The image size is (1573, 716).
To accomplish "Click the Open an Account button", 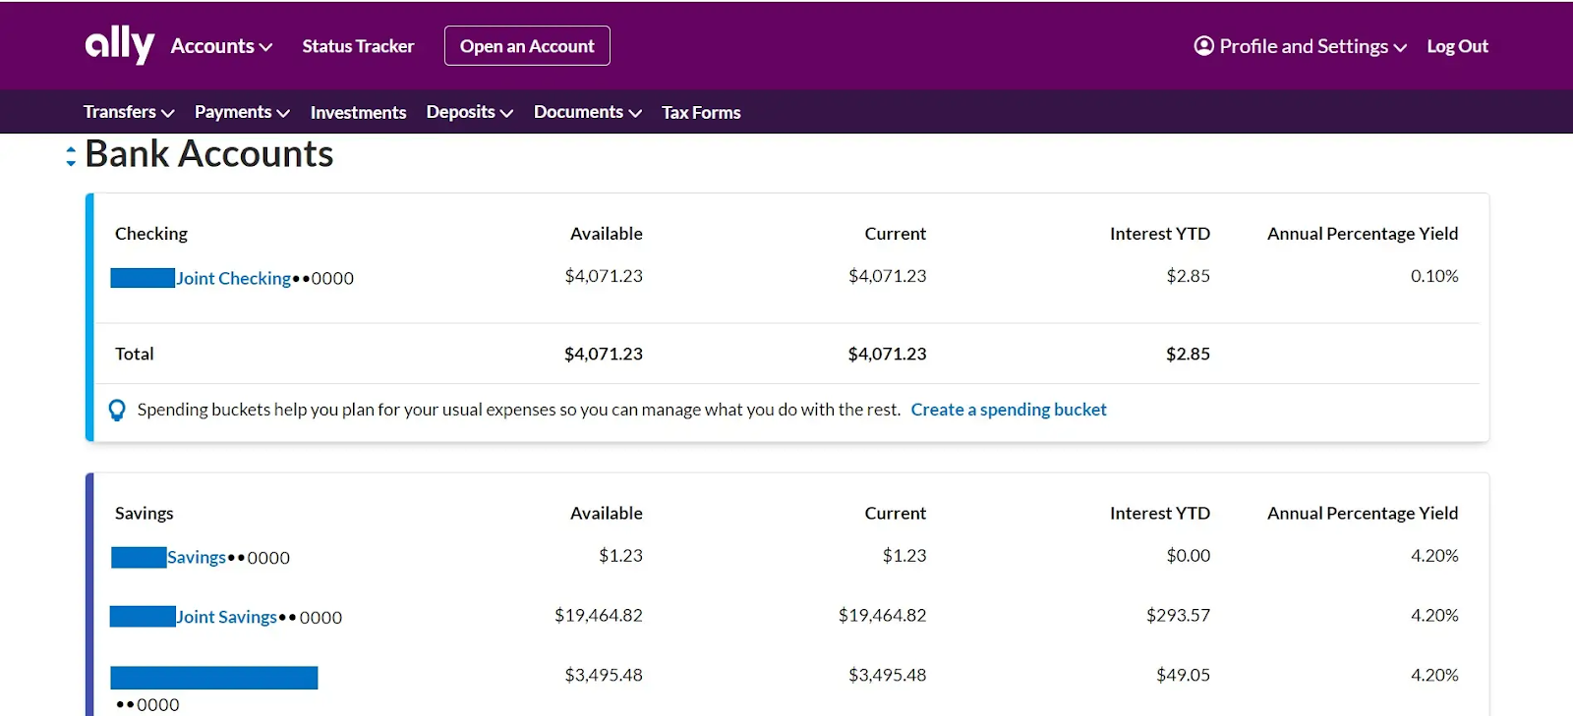I will [527, 46].
